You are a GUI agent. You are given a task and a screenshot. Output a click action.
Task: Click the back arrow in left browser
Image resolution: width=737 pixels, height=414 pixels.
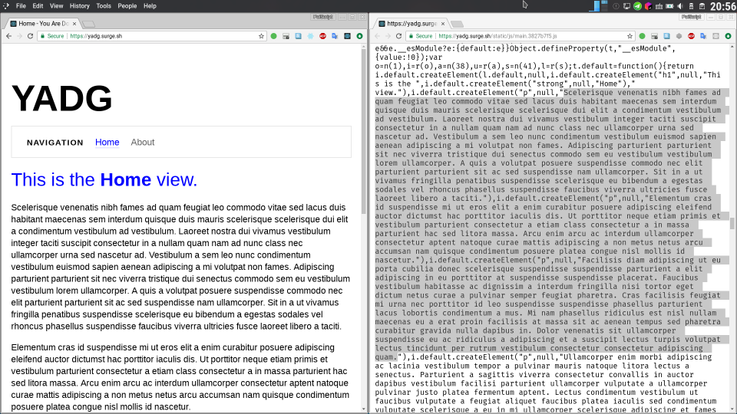coord(8,36)
